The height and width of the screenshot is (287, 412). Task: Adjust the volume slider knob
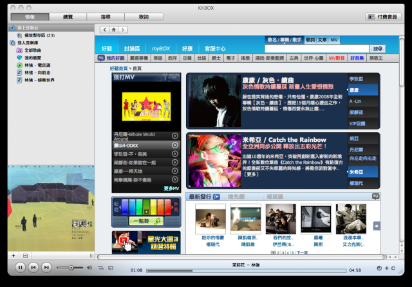click(71, 268)
